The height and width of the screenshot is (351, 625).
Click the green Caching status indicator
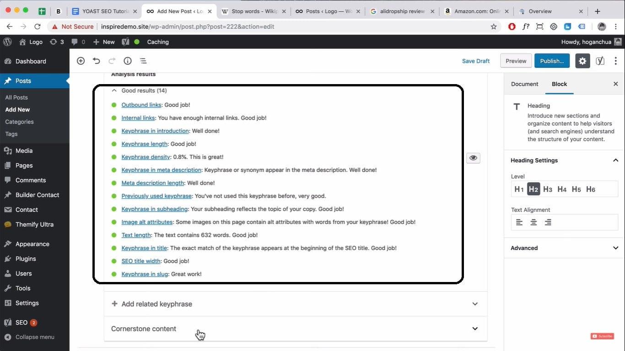[x=137, y=42]
